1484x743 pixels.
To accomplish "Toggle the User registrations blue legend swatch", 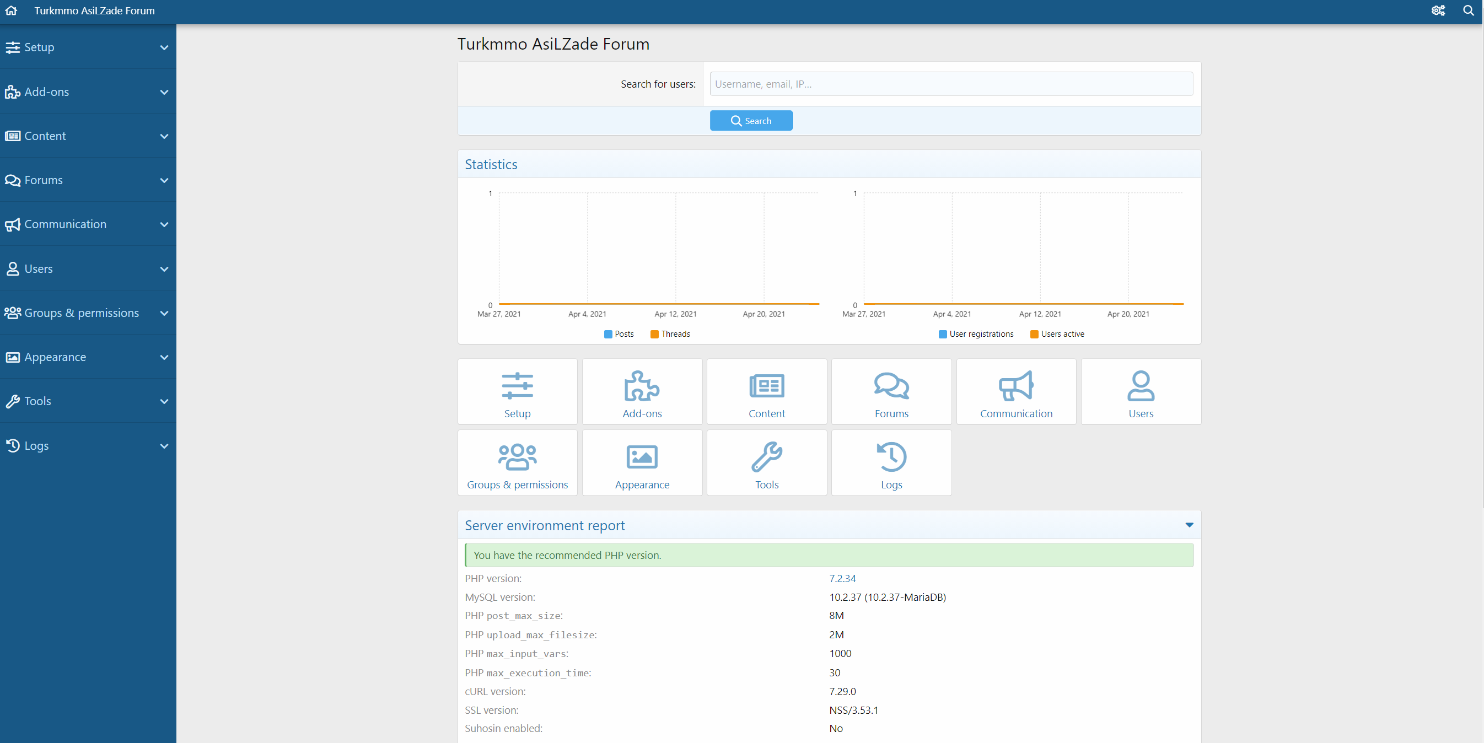I will [x=943, y=334].
